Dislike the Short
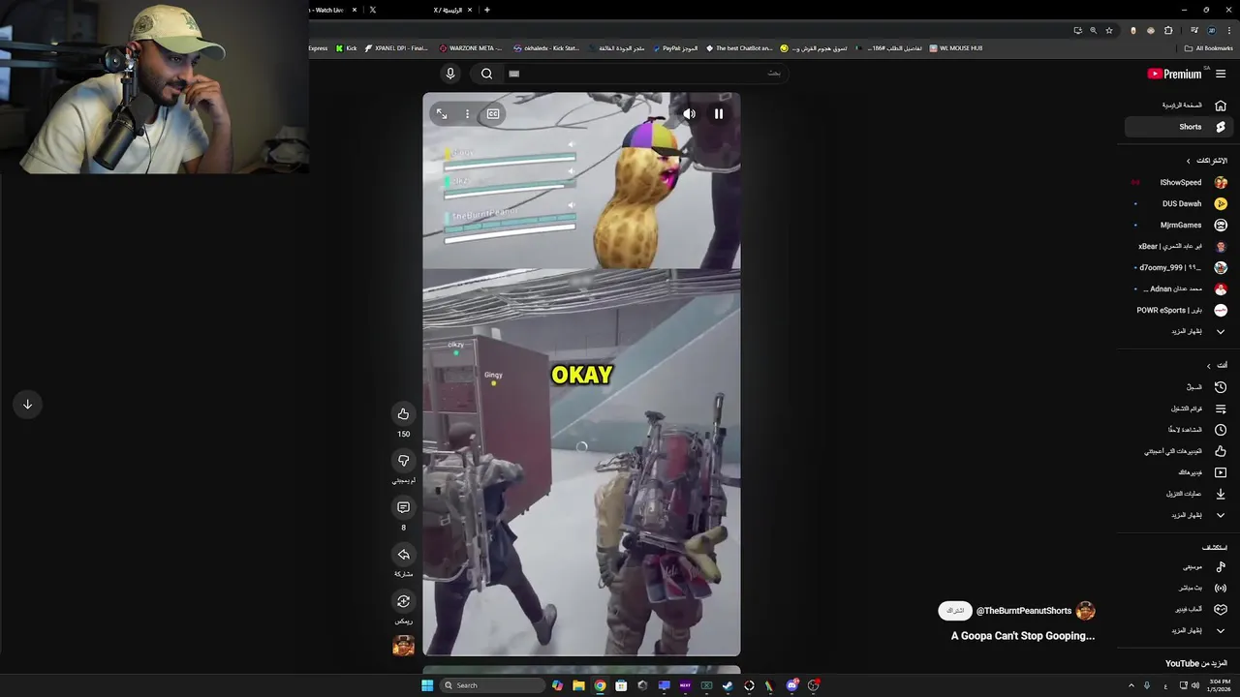Screen dimensions: 1240x697 click(403, 461)
